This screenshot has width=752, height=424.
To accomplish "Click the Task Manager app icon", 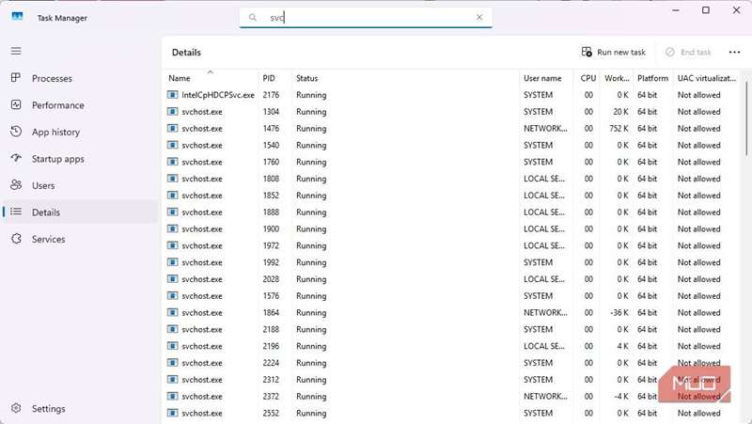I will (x=17, y=17).
